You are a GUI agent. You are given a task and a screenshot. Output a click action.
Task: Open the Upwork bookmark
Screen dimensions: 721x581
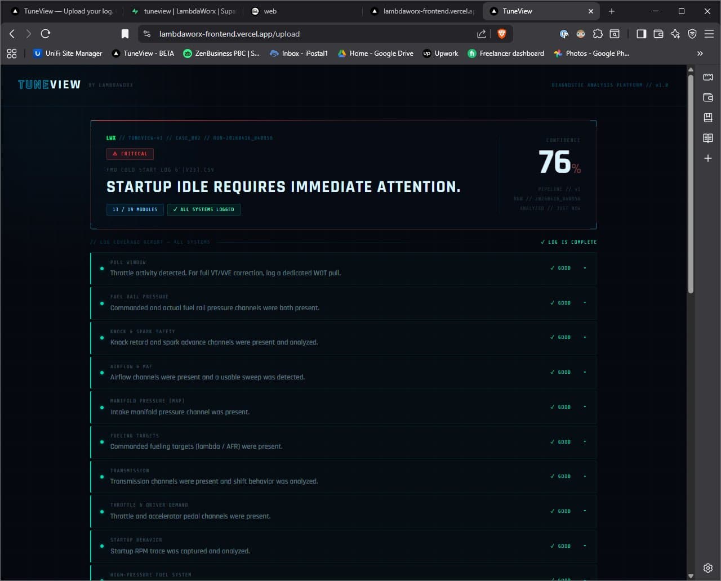(x=440, y=53)
